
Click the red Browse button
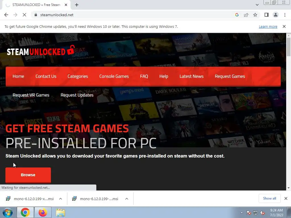(x=28, y=175)
